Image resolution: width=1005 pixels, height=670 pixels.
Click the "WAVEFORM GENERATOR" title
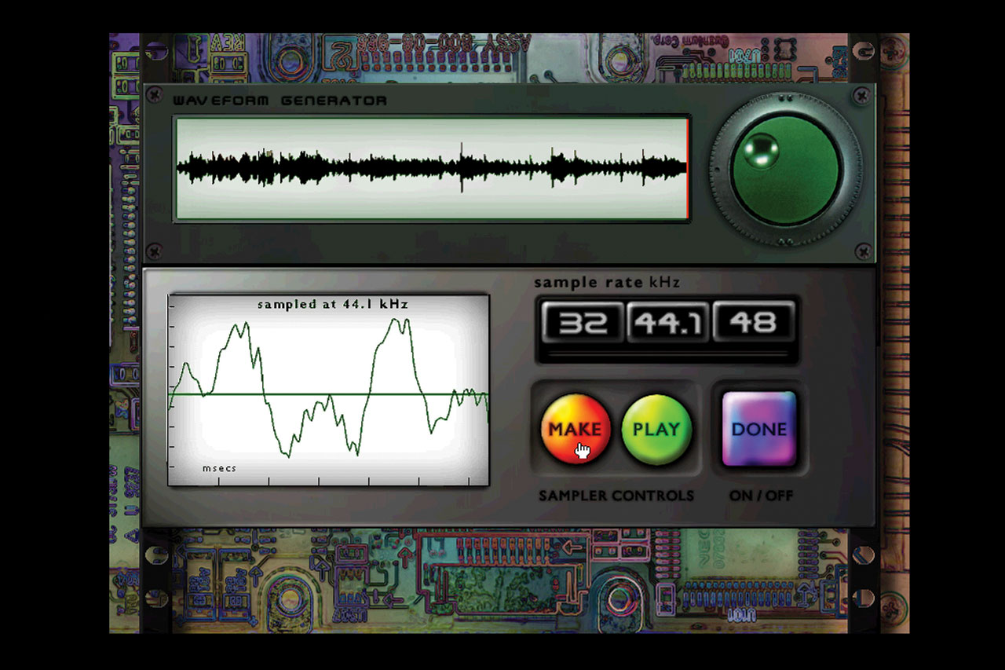[x=280, y=101]
